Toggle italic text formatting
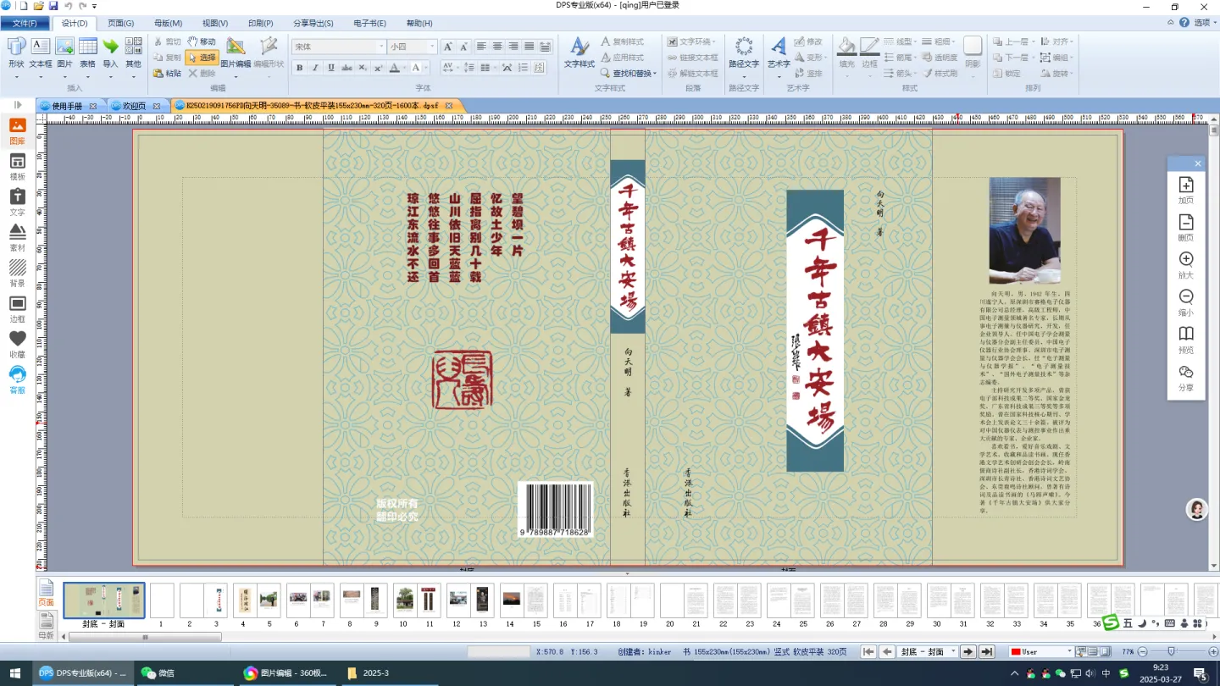 [x=315, y=68]
